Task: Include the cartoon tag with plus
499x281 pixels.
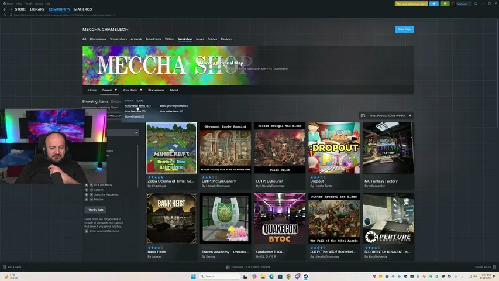Action: [x=86, y=190]
